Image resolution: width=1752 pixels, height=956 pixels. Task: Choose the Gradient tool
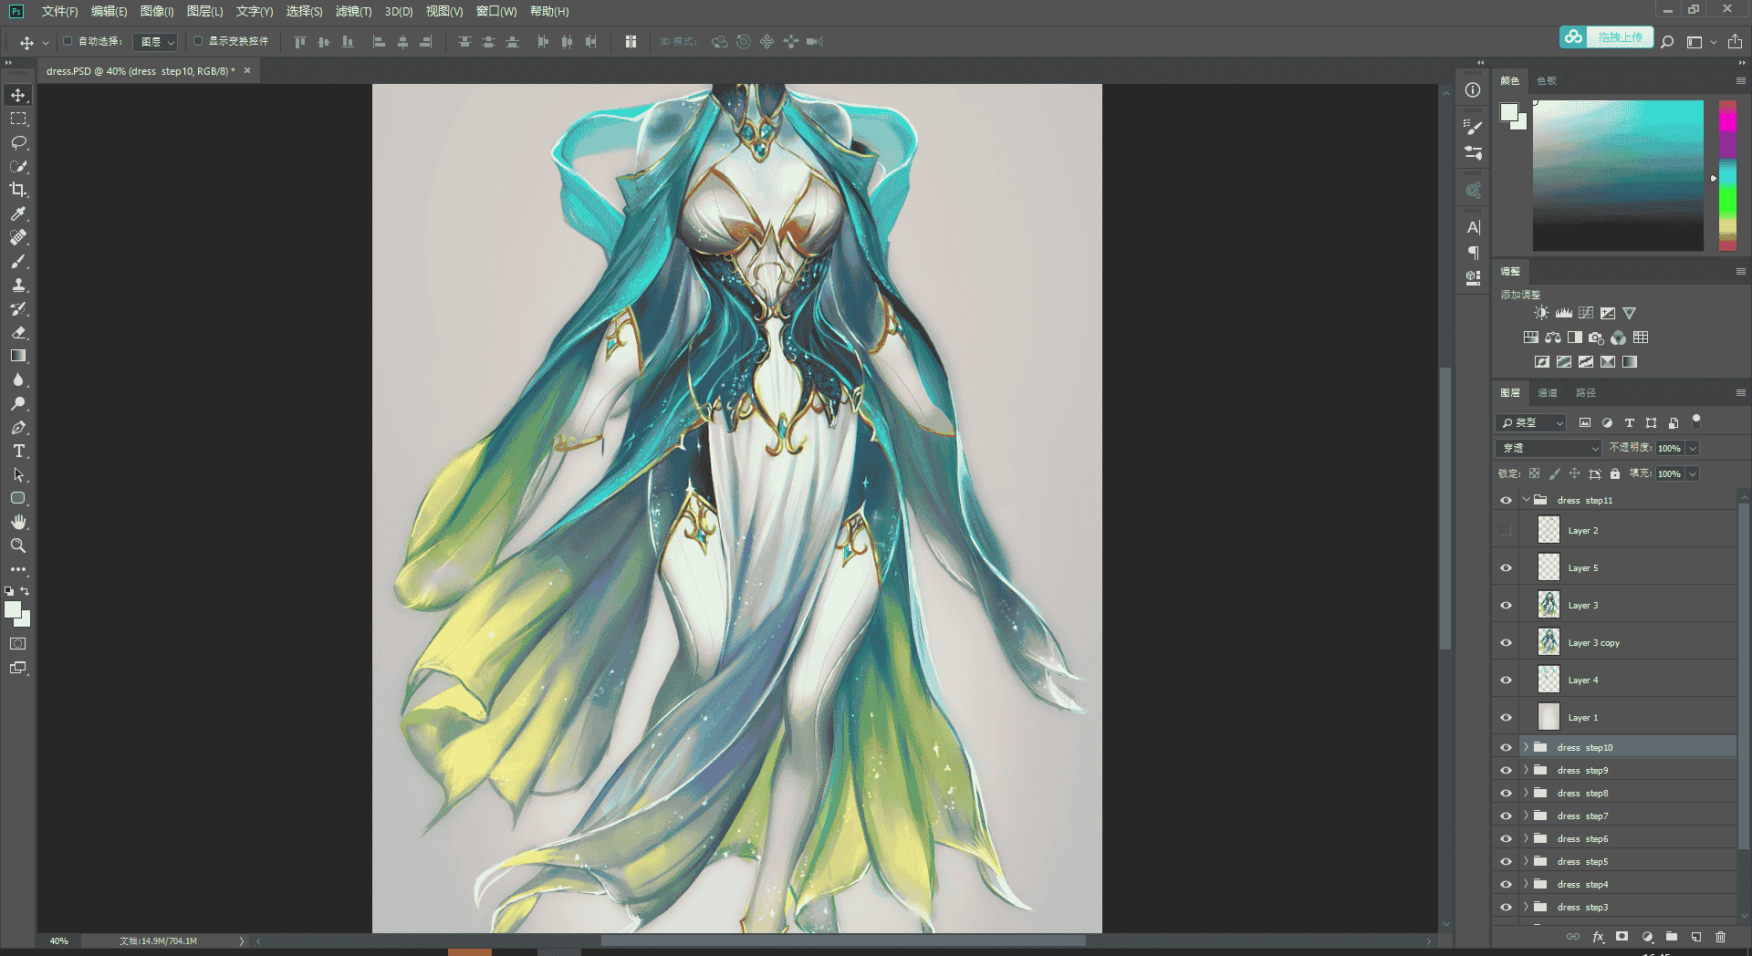pyautogui.click(x=18, y=356)
